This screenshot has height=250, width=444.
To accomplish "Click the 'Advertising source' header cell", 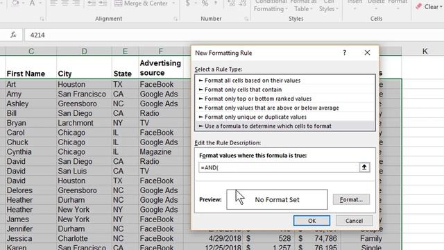I will point(161,67).
